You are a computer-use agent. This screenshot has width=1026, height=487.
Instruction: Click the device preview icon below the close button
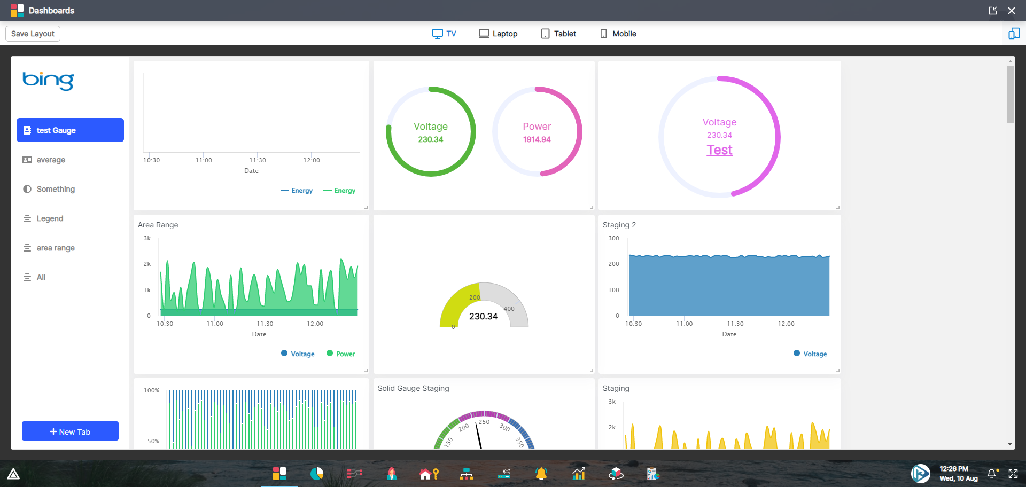tap(1014, 33)
